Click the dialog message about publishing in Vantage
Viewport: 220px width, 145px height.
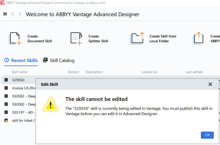tap(139, 111)
